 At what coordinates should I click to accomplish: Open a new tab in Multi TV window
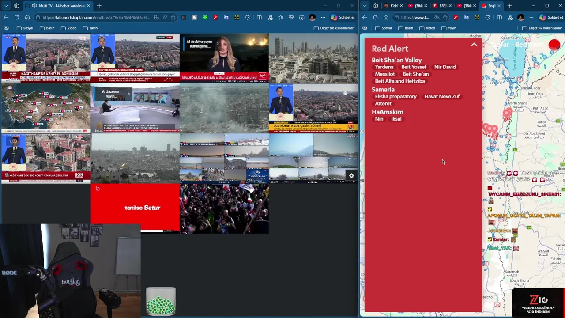pyautogui.click(x=99, y=6)
